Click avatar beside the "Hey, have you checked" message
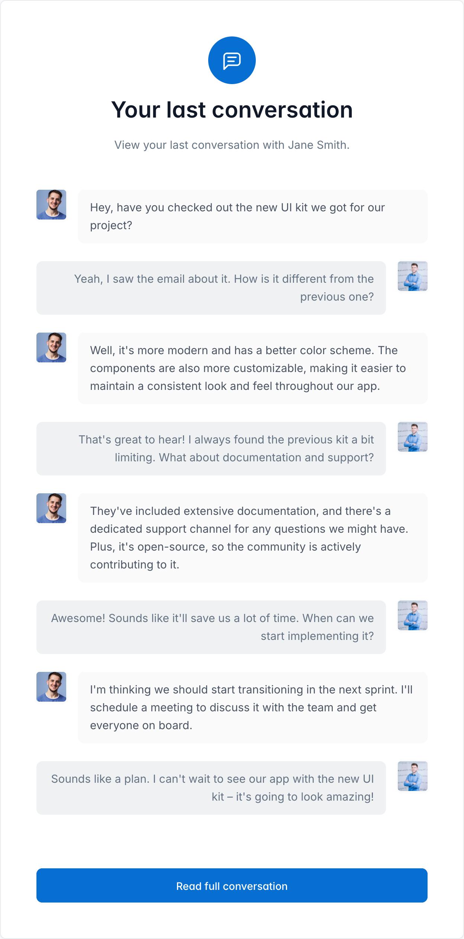 coord(51,205)
